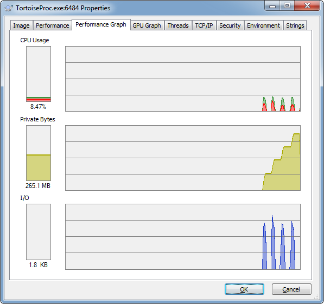Screen dimensions: 324x304
Task: Click the 265.1 MB value
Action: coord(38,186)
